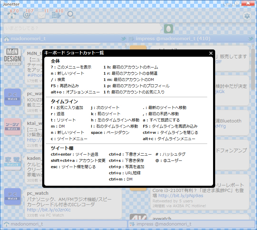The height and width of the screenshot is (230, 257).
Task: Click the list icon in impress column header
Action: click(131, 39)
